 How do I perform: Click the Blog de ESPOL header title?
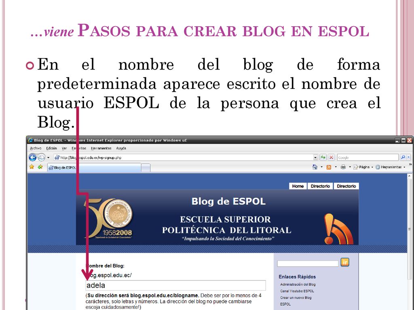(228, 201)
